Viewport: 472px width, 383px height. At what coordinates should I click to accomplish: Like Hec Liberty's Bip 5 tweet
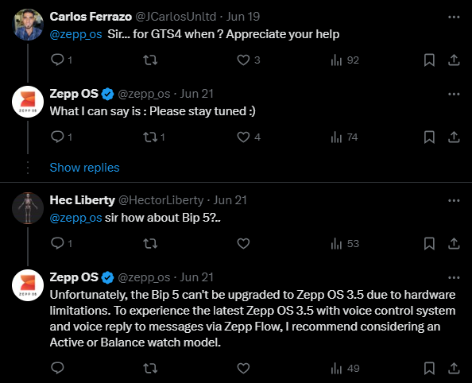(243, 243)
